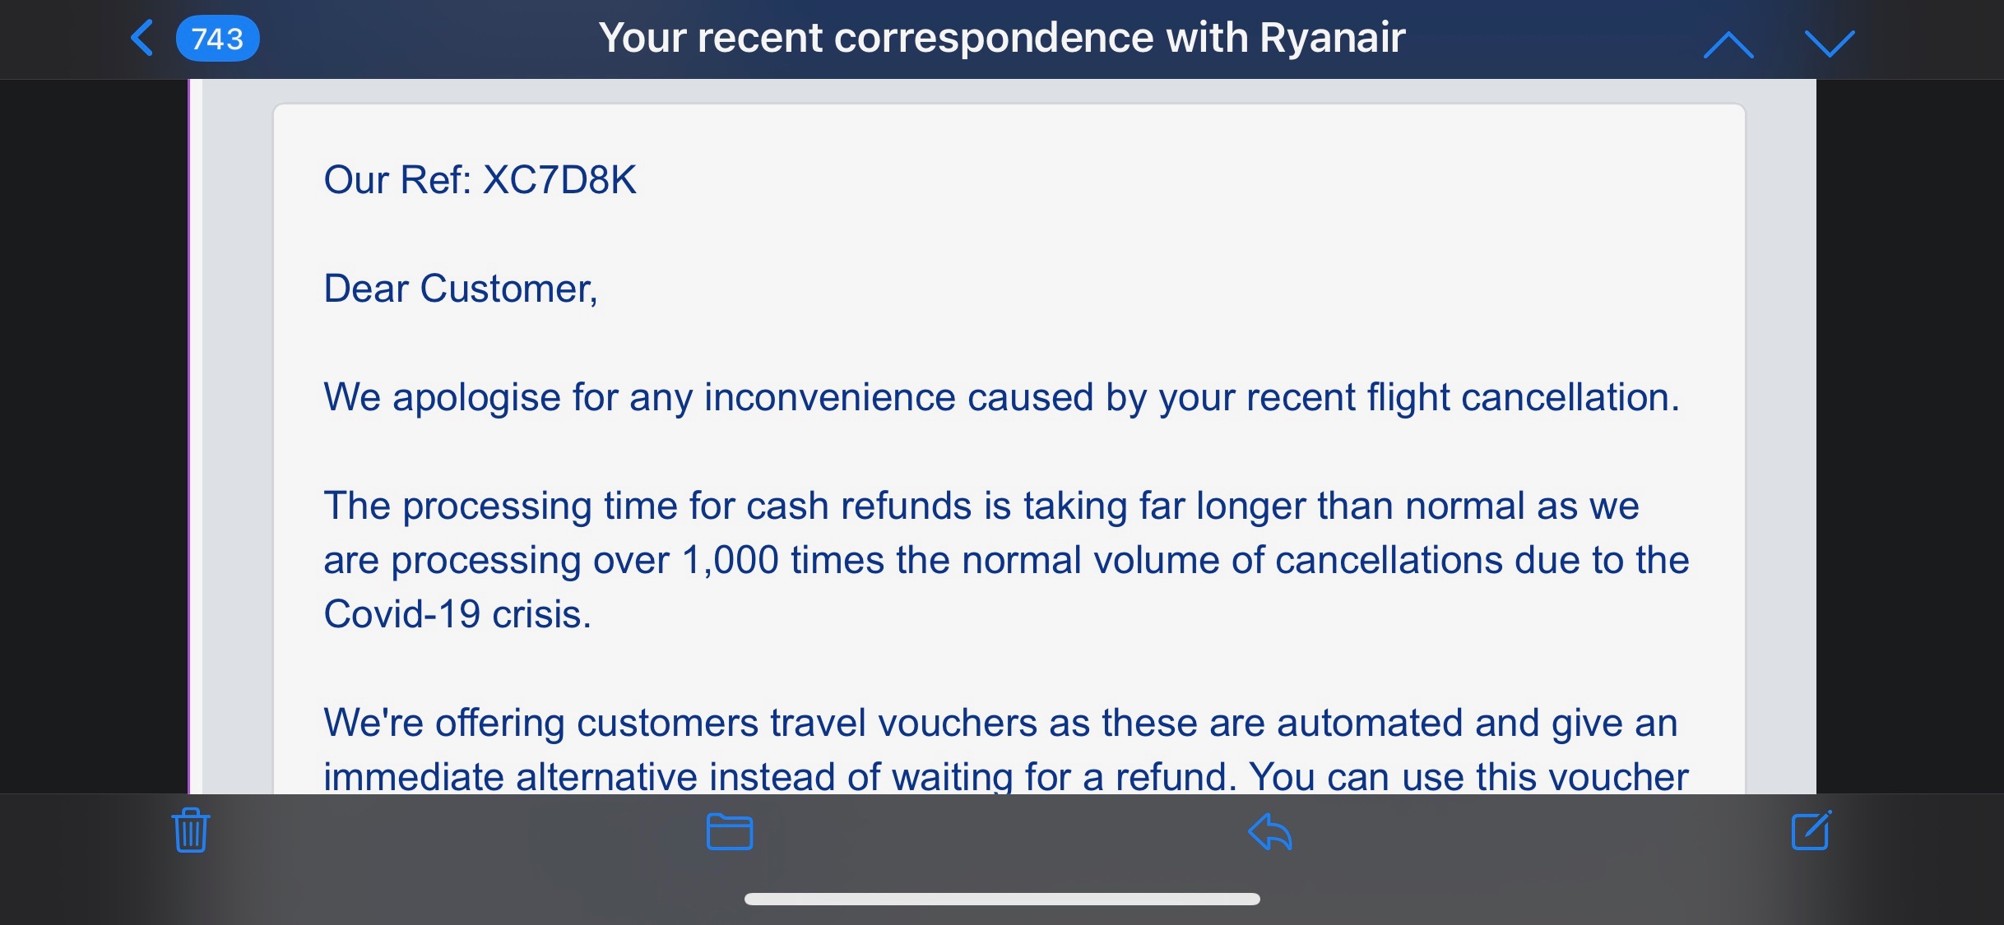The height and width of the screenshot is (925, 2004).
Task: Tap the home indicator bar
Action: [1002, 899]
